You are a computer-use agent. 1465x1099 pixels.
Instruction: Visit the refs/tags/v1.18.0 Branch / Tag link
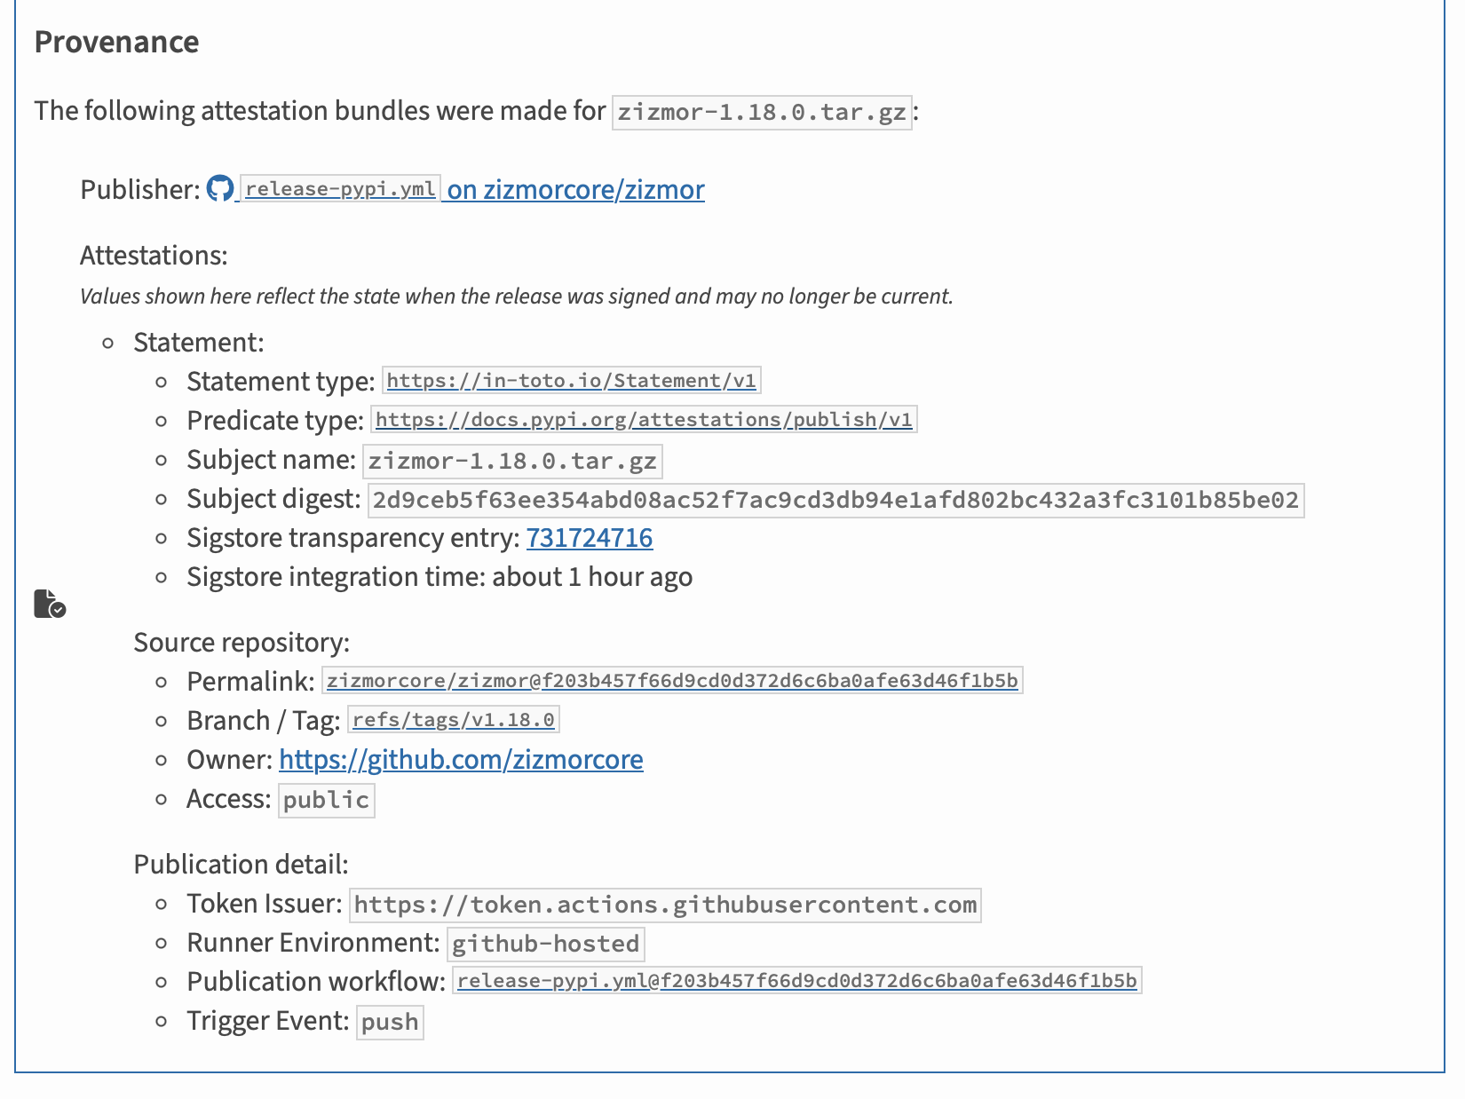click(453, 720)
